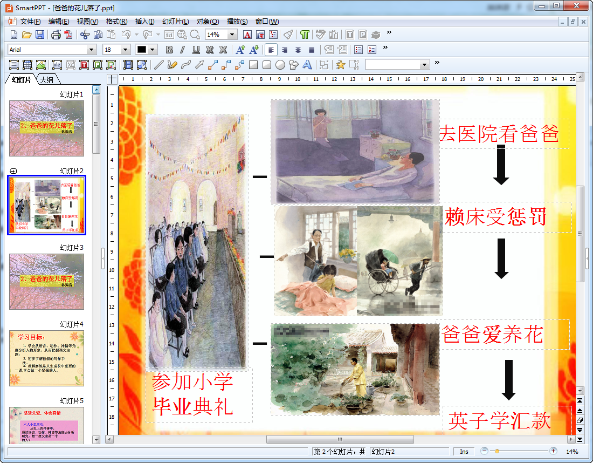
Task: Select the ellipse shape tool
Action: 280,65
